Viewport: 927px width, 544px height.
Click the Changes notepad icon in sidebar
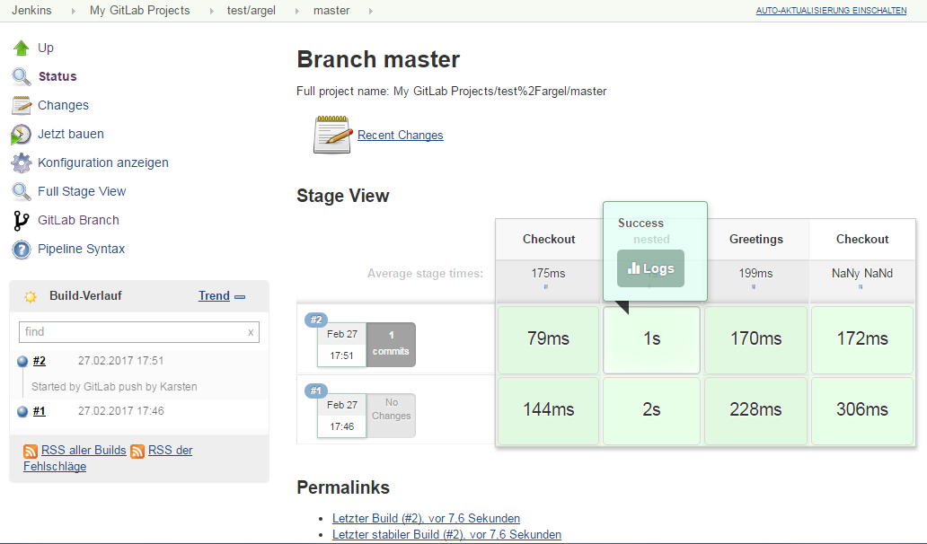tap(22, 106)
